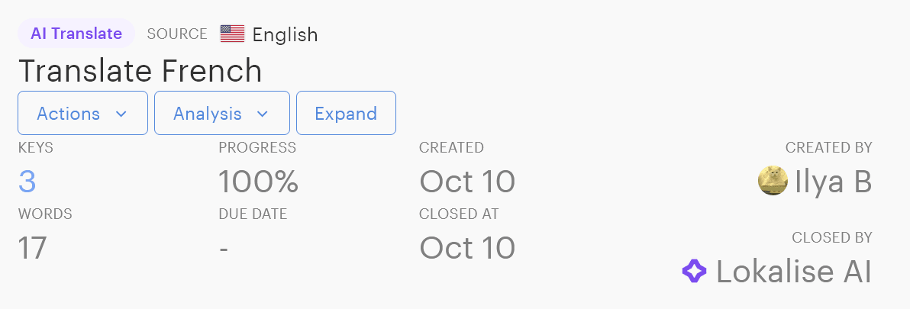Click the empty due date dash
The height and width of the screenshot is (309, 910).
[224, 248]
